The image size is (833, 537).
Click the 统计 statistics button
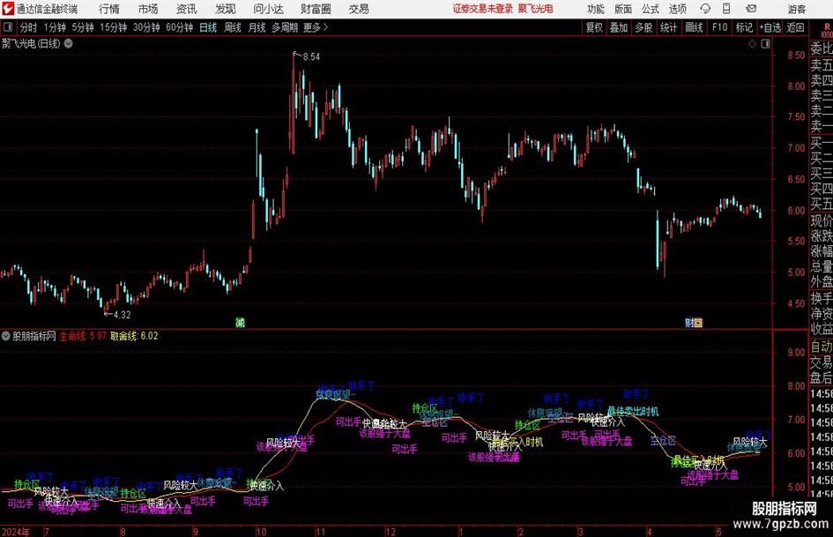[x=668, y=27]
